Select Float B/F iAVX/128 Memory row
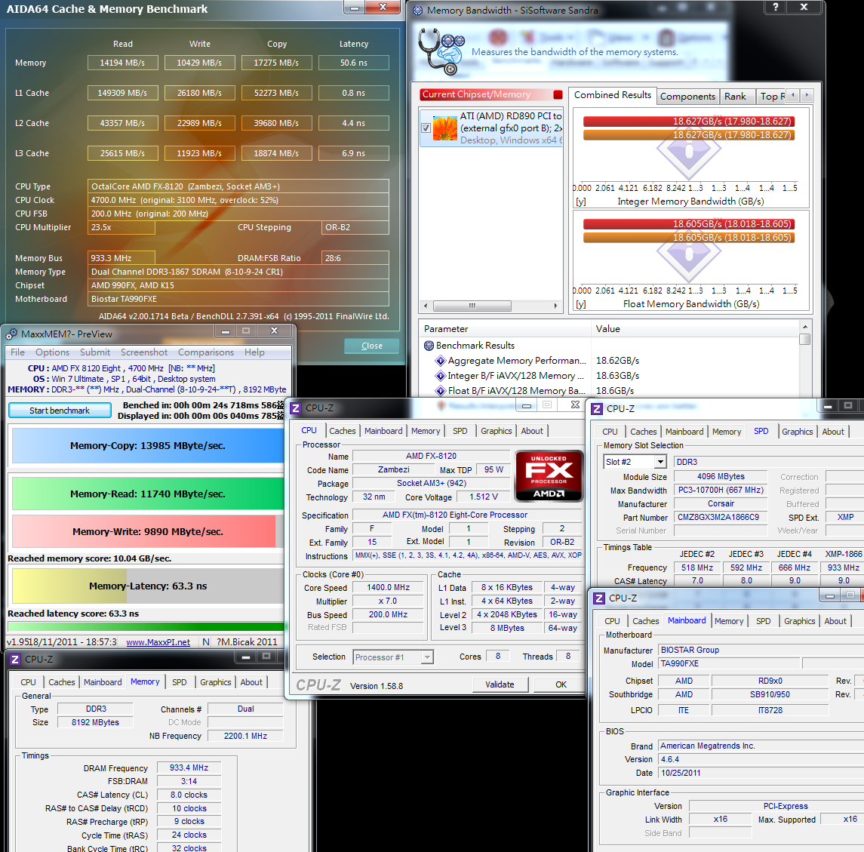 pyautogui.click(x=517, y=391)
